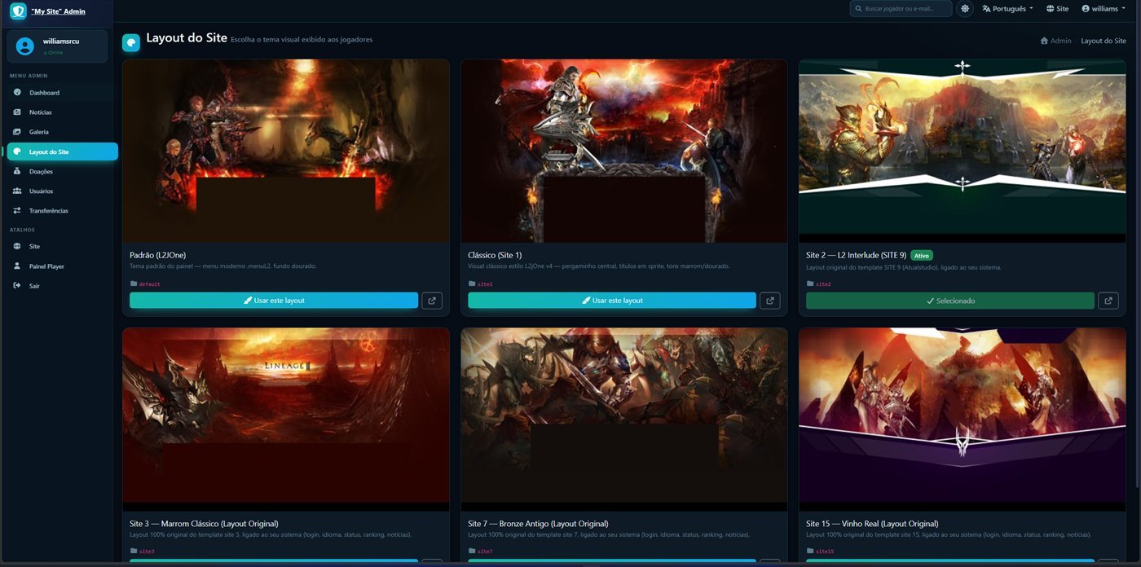Click the sidebar Site globe icon
Viewport: 1141px width, 567px height.
[17, 246]
